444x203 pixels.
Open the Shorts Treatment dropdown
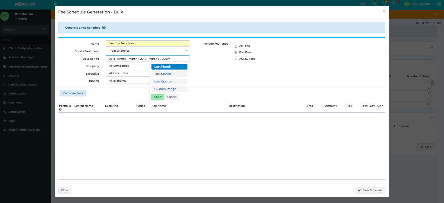(147, 51)
